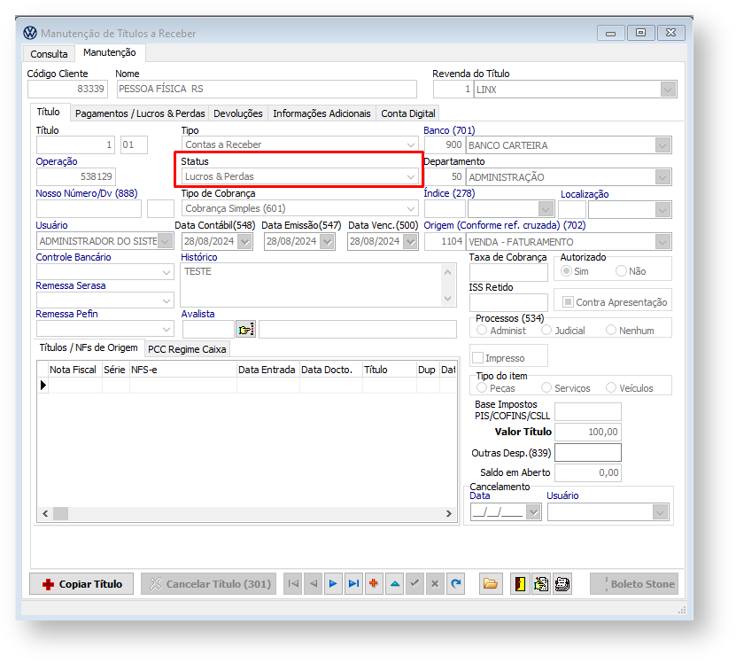
Task: Open Revenda do Título dropdown
Action: (x=669, y=90)
